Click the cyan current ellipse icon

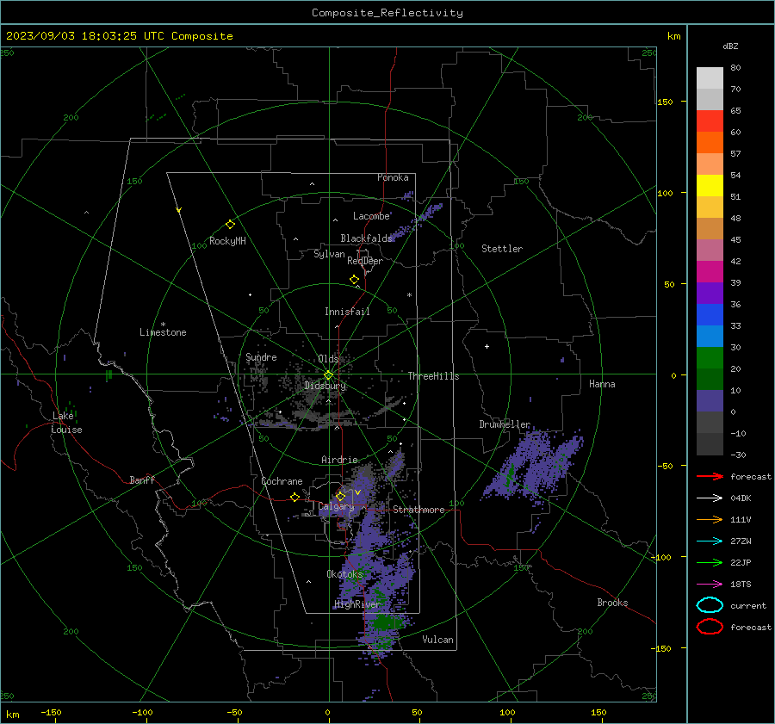click(710, 605)
